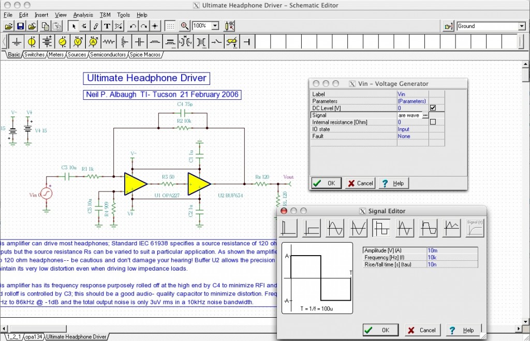Cancel the Voltage Generator dialog
The height and width of the screenshot is (341, 530).
point(360,183)
